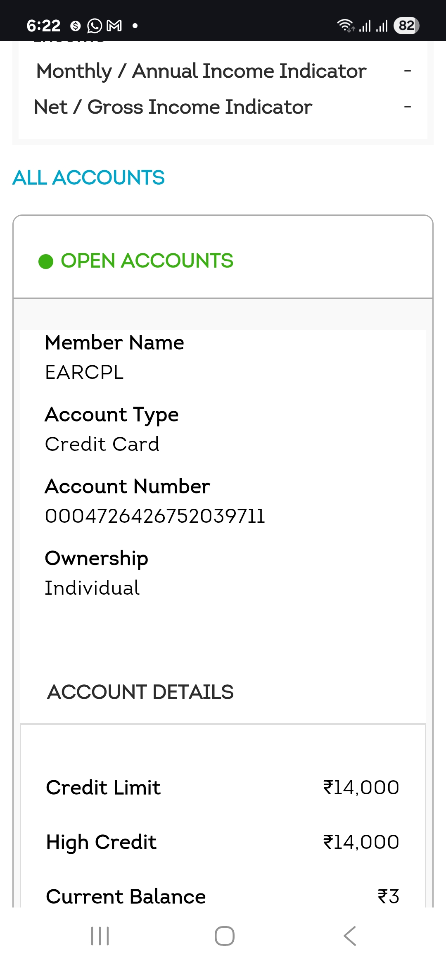The image size is (446, 967).
Task: Tap the Ownership value Individual
Action: [92, 588]
